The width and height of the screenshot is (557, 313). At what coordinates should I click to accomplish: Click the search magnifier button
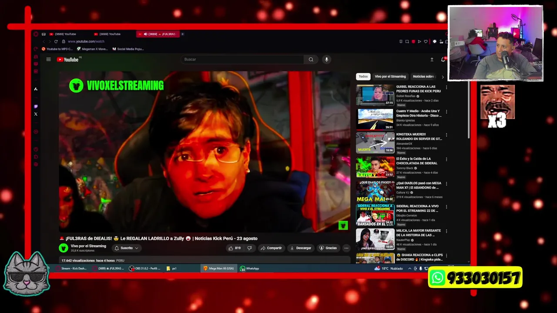click(x=311, y=60)
